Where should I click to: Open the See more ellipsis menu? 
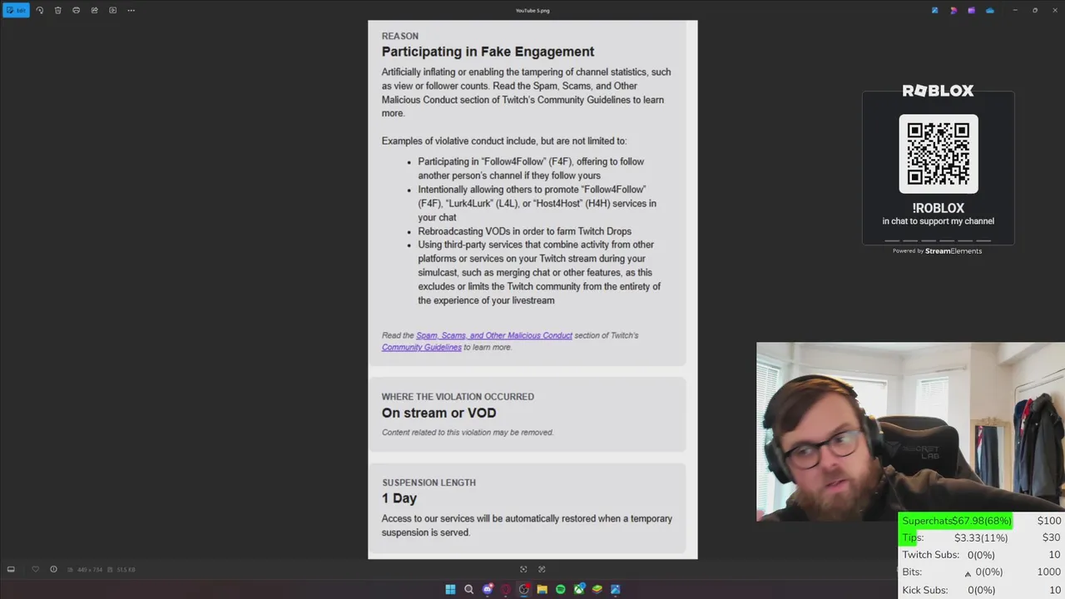131,10
